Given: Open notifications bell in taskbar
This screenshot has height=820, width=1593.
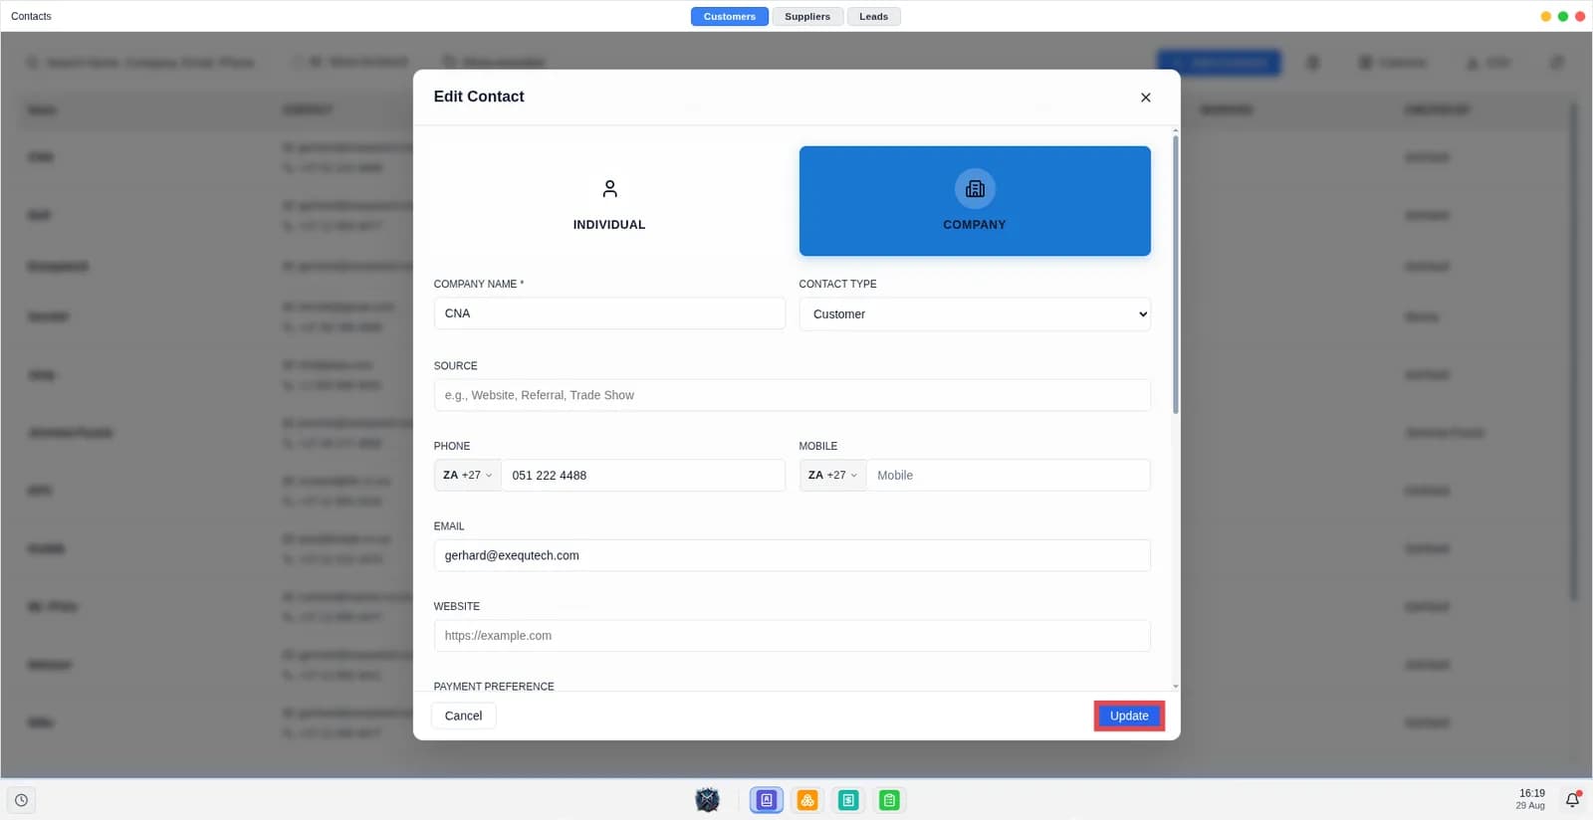Looking at the screenshot, I should pyautogui.click(x=1572, y=800).
